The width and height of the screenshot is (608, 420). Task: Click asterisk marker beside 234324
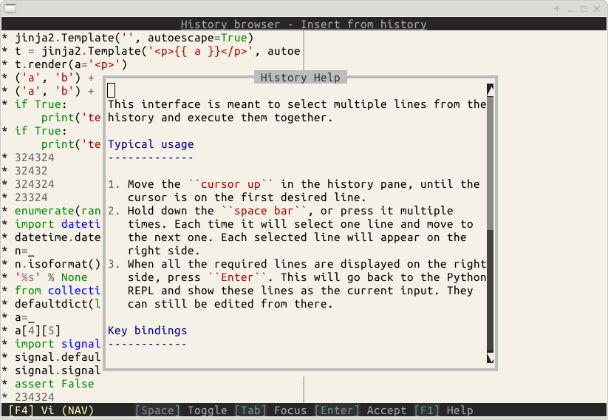pos(4,397)
